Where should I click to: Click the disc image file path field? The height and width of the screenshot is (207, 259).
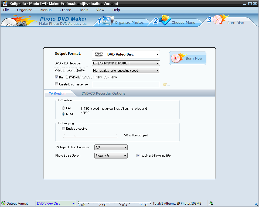coord(126,85)
